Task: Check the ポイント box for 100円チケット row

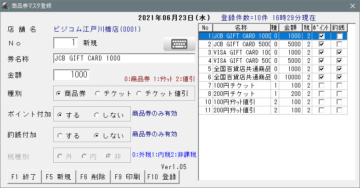Action: click(x=321, y=85)
